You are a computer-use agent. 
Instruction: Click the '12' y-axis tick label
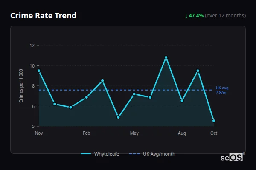point(32,45)
